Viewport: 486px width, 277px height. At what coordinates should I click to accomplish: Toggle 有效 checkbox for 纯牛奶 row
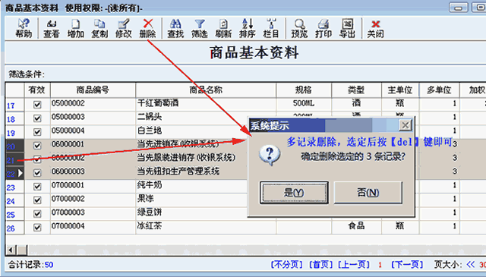[37, 187]
